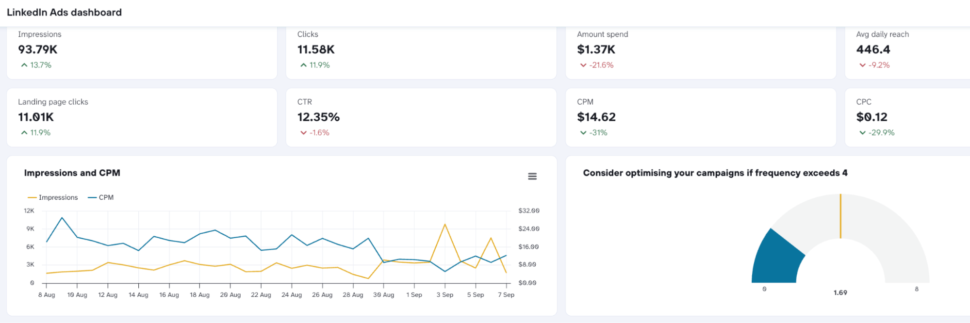Click the red down arrow under CTR
Image resolution: width=970 pixels, height=323 pixels.
pos(304,132)
